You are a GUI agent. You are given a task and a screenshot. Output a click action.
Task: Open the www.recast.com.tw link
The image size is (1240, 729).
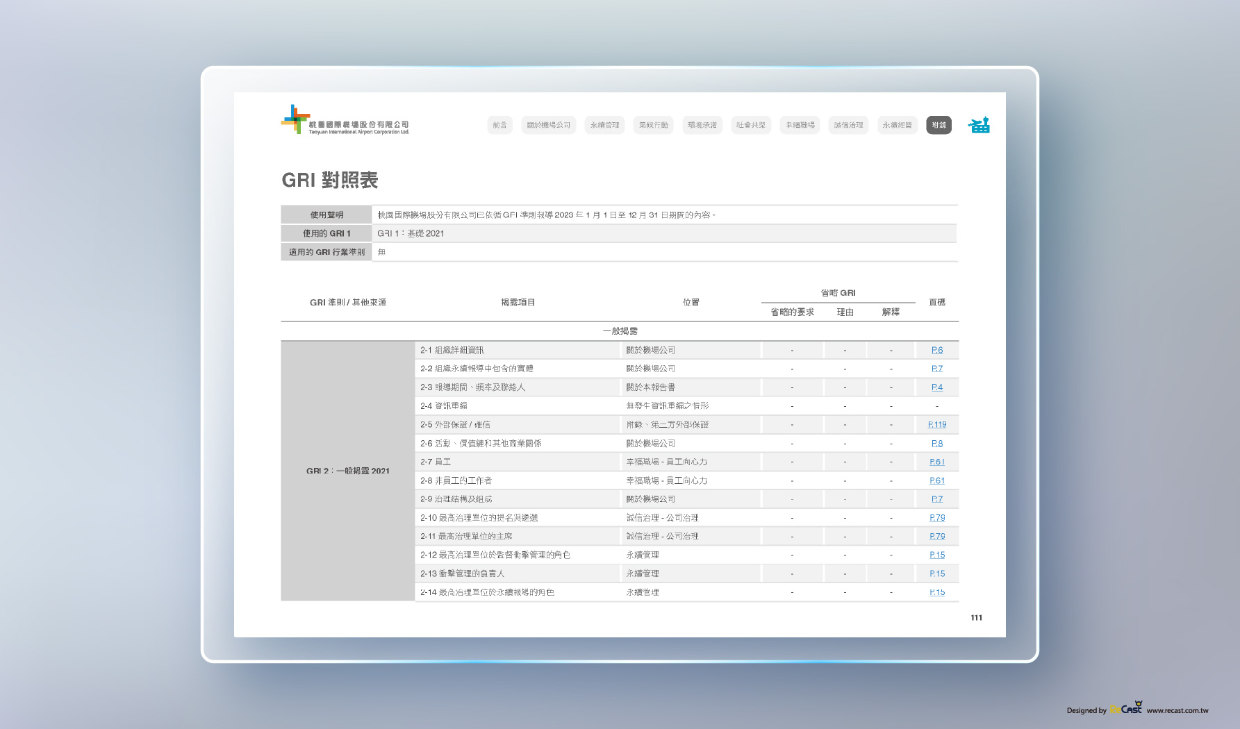click(1177, 710)
